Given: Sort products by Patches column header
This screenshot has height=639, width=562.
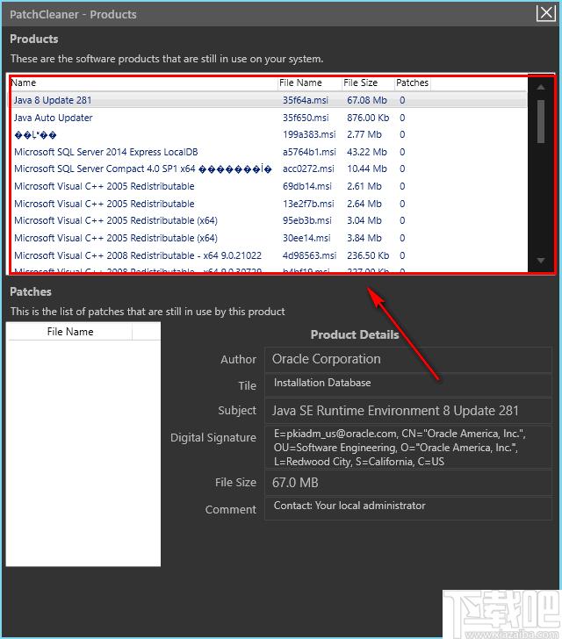Looking at the screenshot, I should [x=413, y=83].
